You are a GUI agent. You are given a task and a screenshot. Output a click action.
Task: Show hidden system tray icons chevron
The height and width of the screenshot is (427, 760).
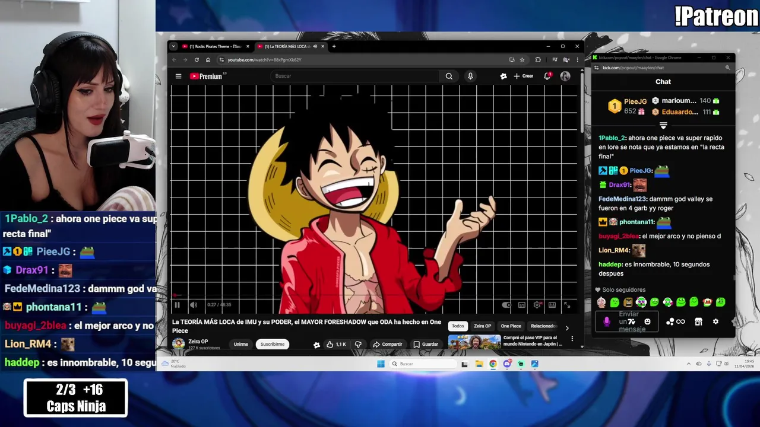[689, 364]
